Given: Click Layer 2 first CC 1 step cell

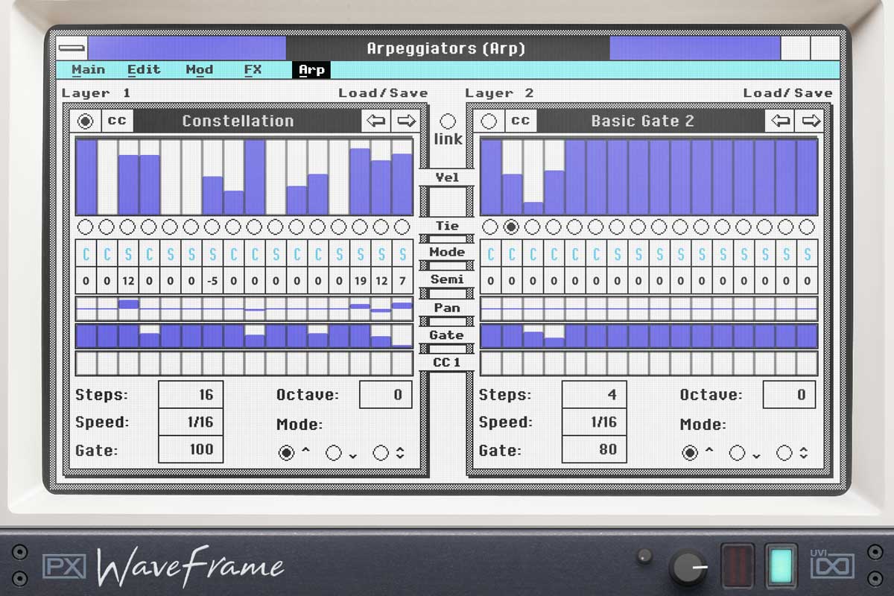Looking at the screenshot, I should [x=490, y=364].
